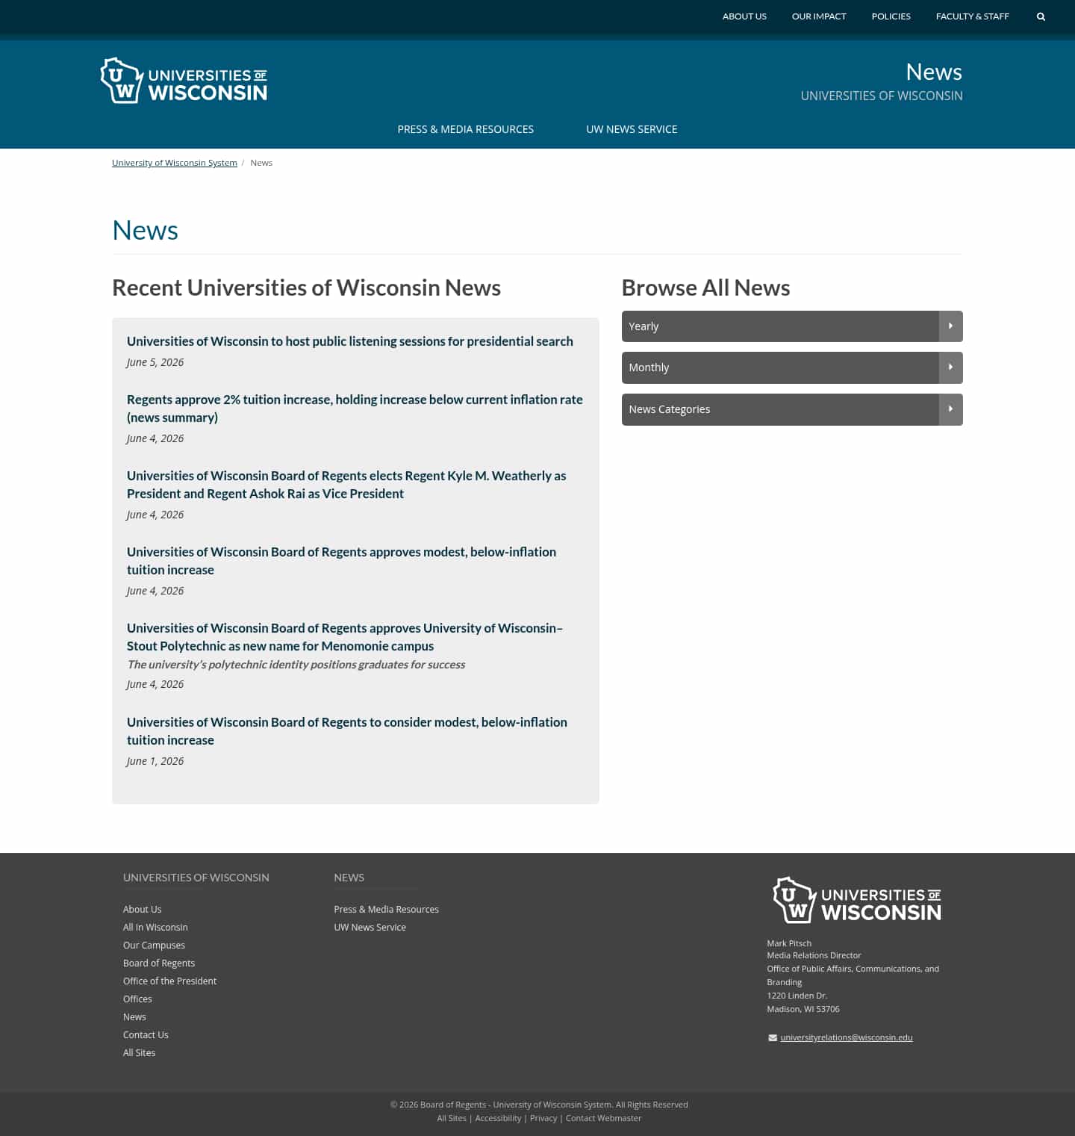Click footer Office of the President link
The height and width of the screenshot is (1136, 1075).
169,981
